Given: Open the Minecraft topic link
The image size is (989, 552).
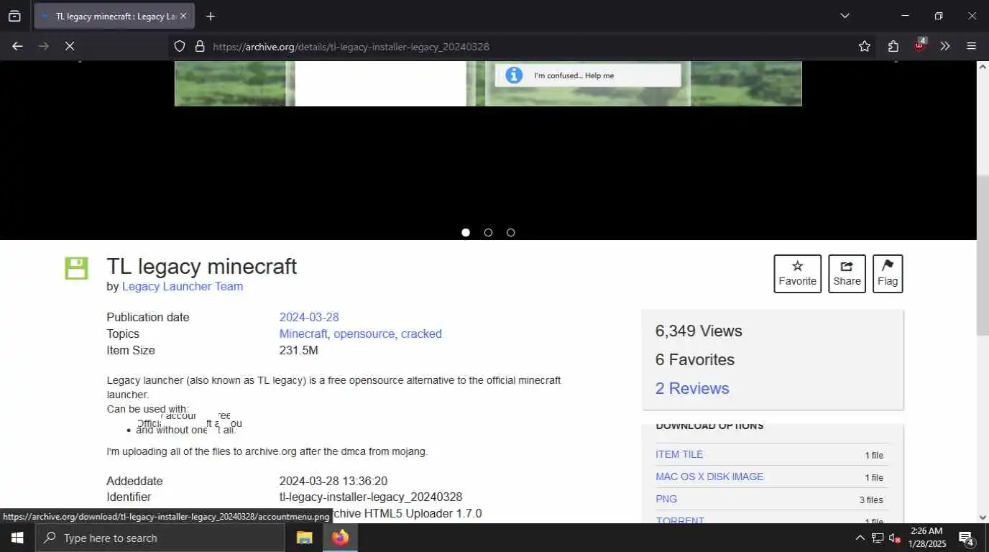Looking at the screenshot, I should [x=303, y=333].
